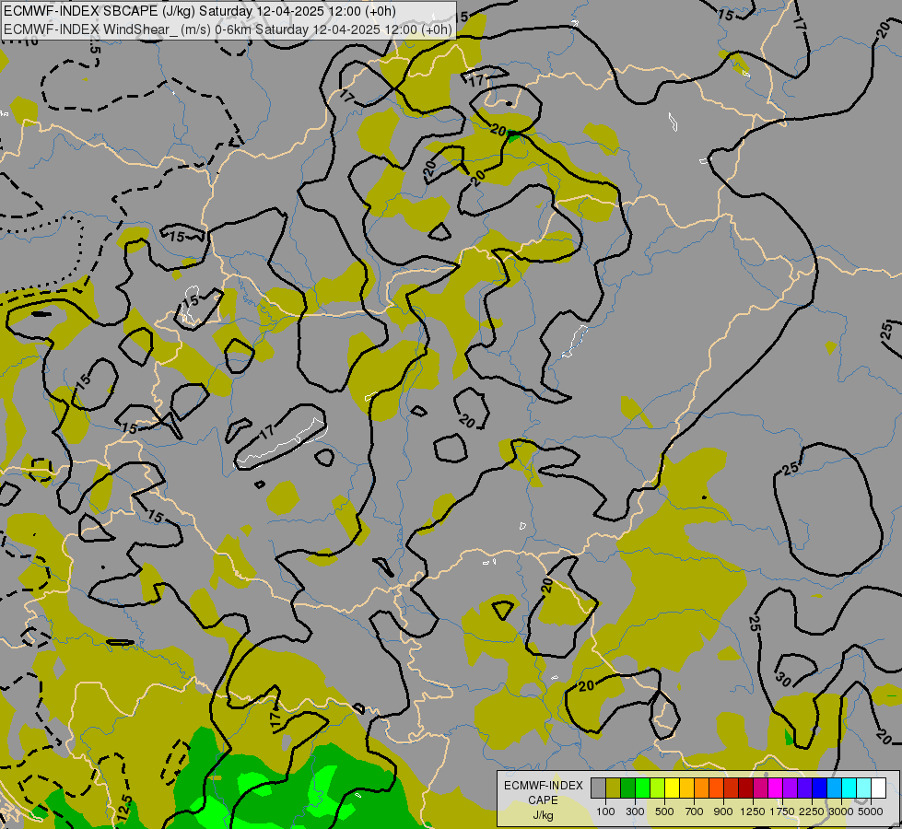The height and width of the screenshot is (829, 902).
Task: Click the J/kg unit label in legend
Action: tap(543, 816)
